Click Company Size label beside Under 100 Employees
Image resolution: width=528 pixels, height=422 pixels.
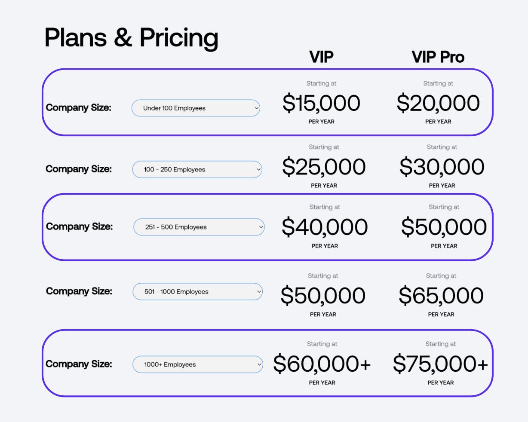click(78, 107)
